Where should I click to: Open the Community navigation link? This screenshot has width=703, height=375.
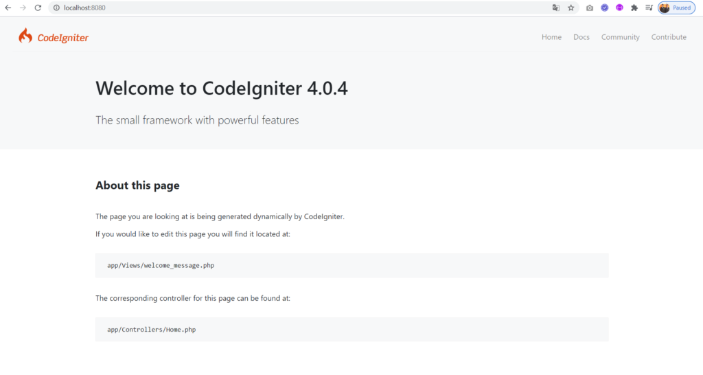[x=620, y=37]
